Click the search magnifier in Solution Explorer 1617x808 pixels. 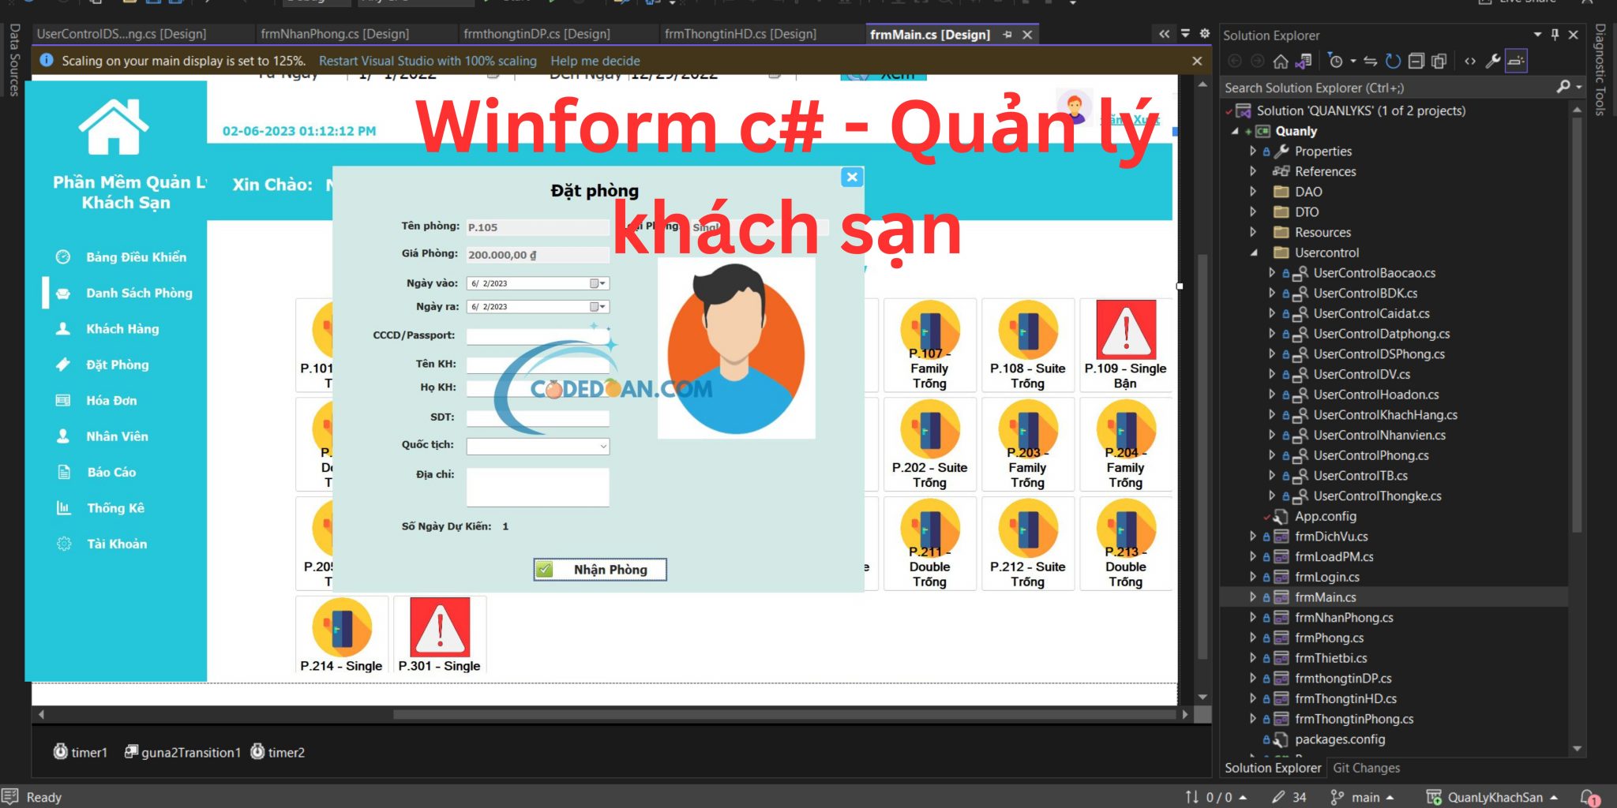pyautogui.click(x=1563, y=87)
